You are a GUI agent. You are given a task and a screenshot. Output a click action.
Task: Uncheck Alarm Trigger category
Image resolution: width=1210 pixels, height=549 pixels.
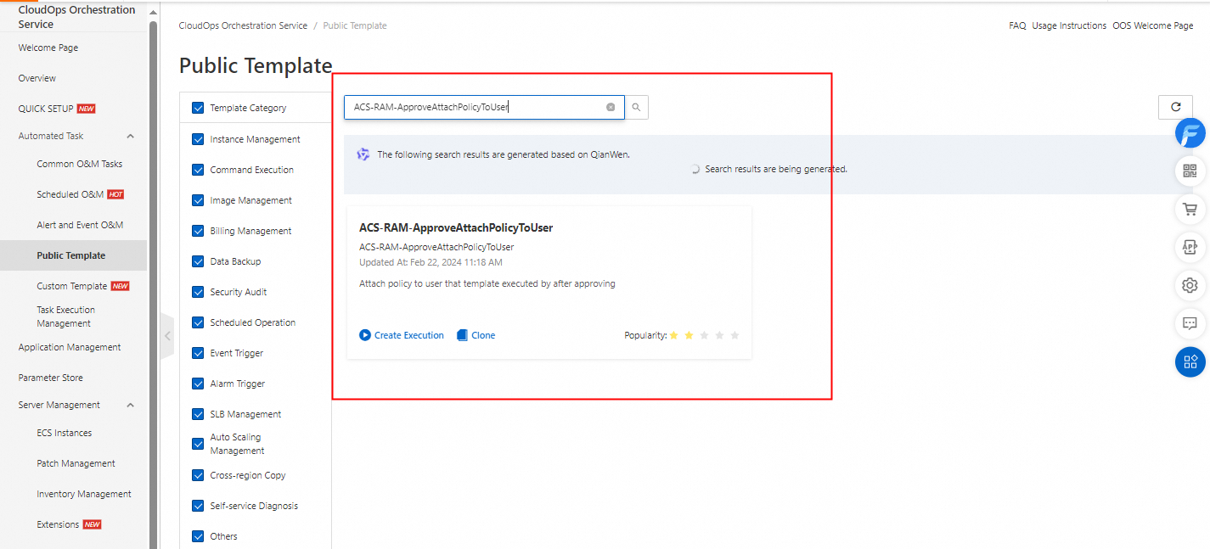198,384
